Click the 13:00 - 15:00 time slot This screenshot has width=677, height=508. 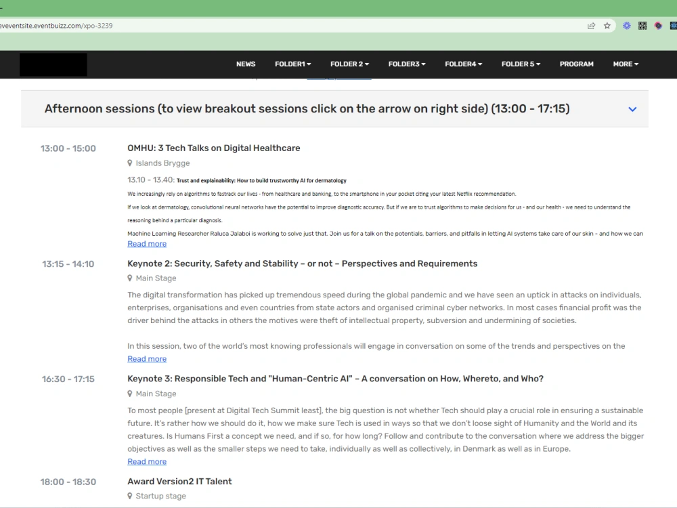pos(68,148)
